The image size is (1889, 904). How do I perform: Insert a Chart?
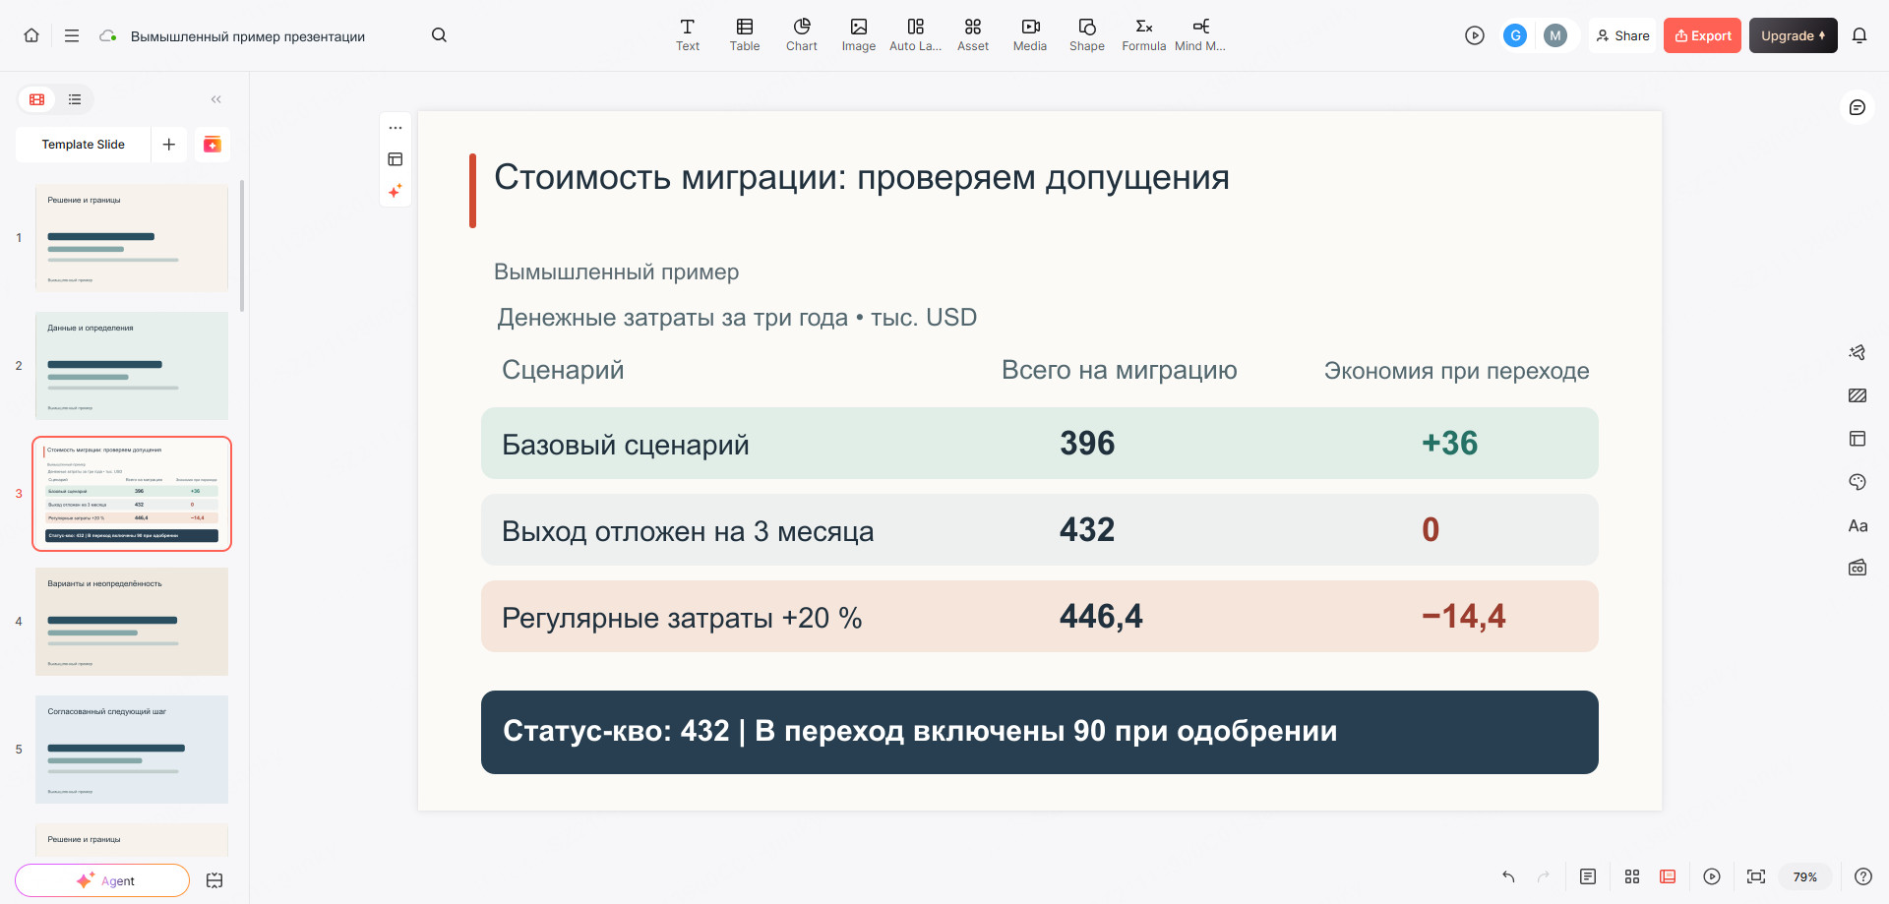click(802, 35)
